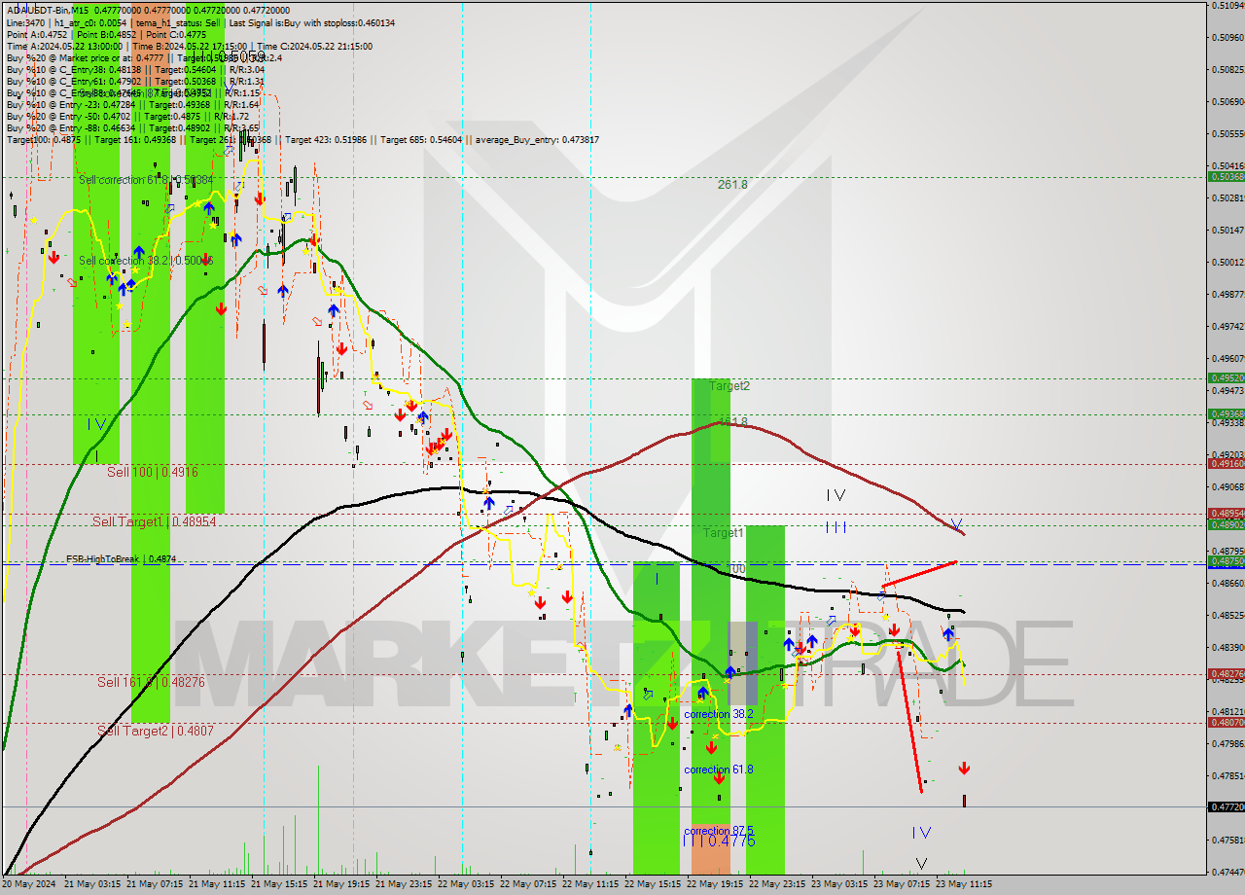Select the green 'Target2' label
Screen dimensions: 1245x895
coord(728,386)
